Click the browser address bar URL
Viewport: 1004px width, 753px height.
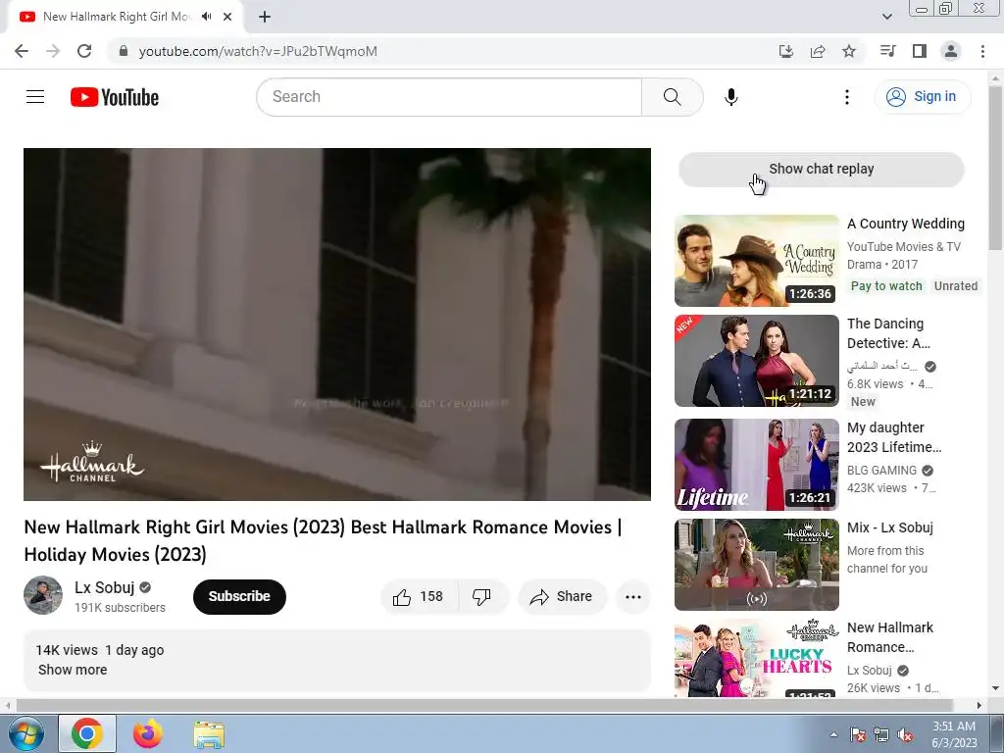(258, 51)
